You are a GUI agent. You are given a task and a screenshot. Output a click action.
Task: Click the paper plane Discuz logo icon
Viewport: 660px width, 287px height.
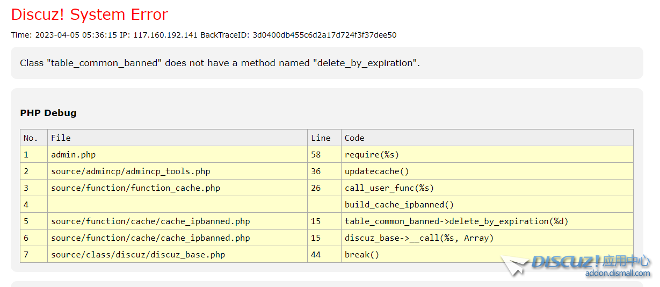514,265
